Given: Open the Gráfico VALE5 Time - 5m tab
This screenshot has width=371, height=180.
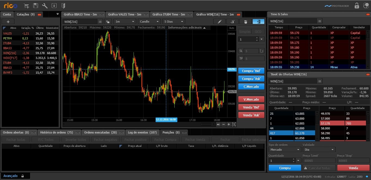Looking at the screenshot, I should tap(125, 14).
